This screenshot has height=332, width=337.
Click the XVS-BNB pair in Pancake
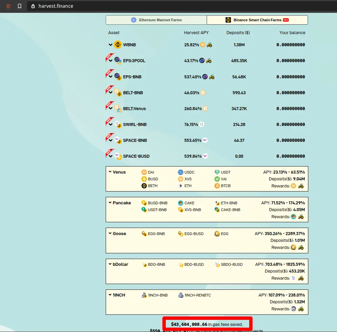189,210
